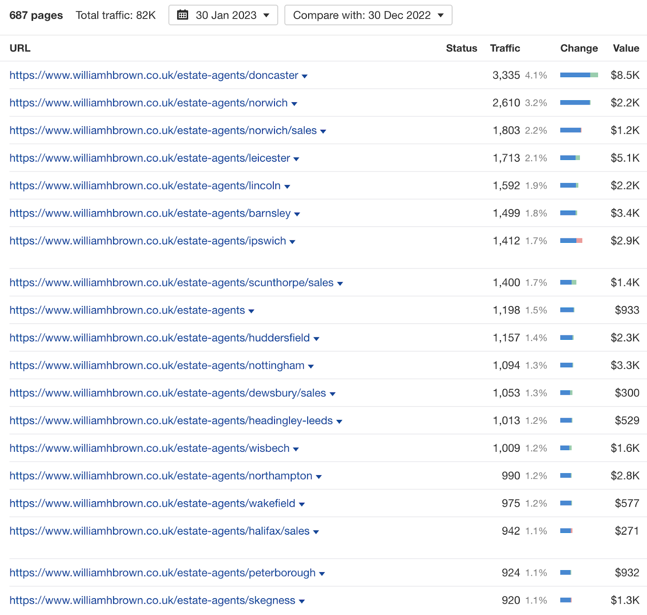Expand the caret next to barnsley URL
Image resolution: width=647 pixels, height=615 pixels.
297,214
